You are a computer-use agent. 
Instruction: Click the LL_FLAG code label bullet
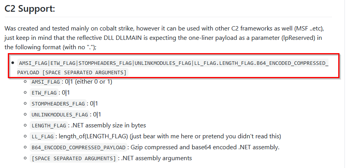coord(43,136)
